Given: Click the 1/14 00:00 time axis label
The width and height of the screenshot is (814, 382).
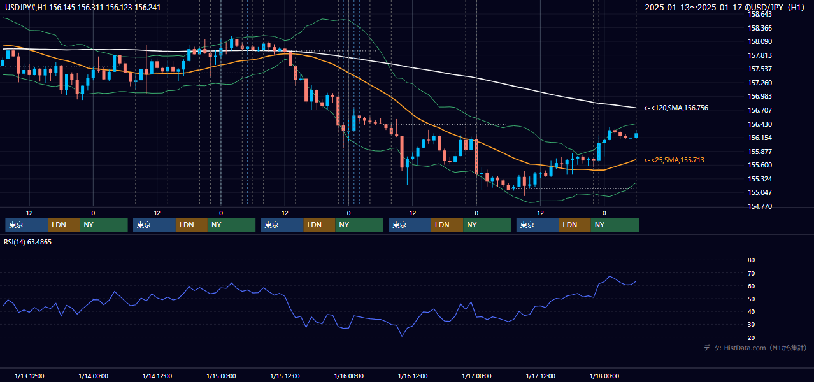Looking at the screenshot, I should click(x=93, y=376).
